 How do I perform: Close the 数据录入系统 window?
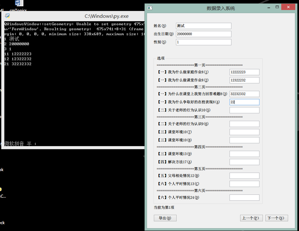click(287, 7)
